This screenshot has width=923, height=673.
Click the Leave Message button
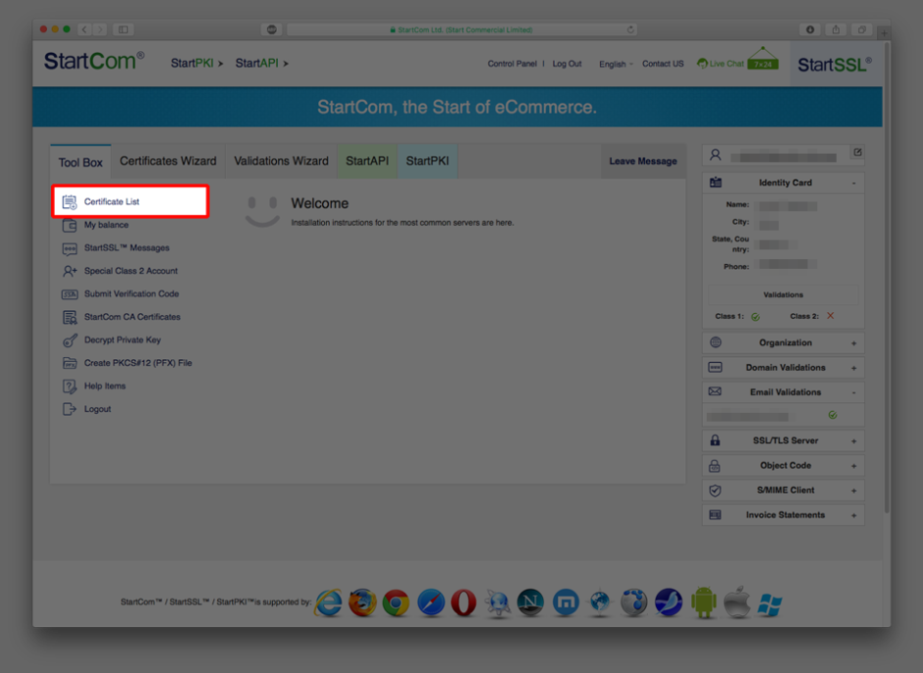point(642,161)
